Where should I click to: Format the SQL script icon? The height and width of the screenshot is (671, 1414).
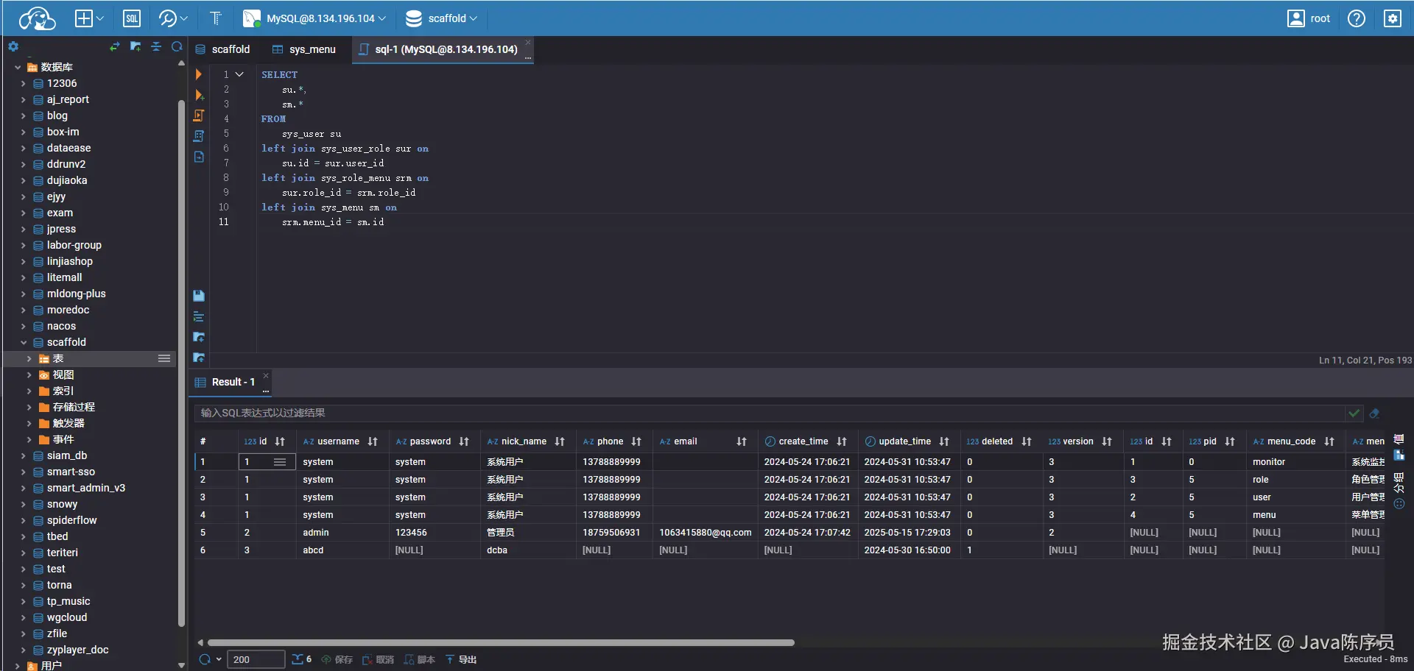coord(199,316)
